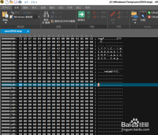Click the offset 00000100h row address
Viewport: 158px width, 135px height.
tap(9, 91)
